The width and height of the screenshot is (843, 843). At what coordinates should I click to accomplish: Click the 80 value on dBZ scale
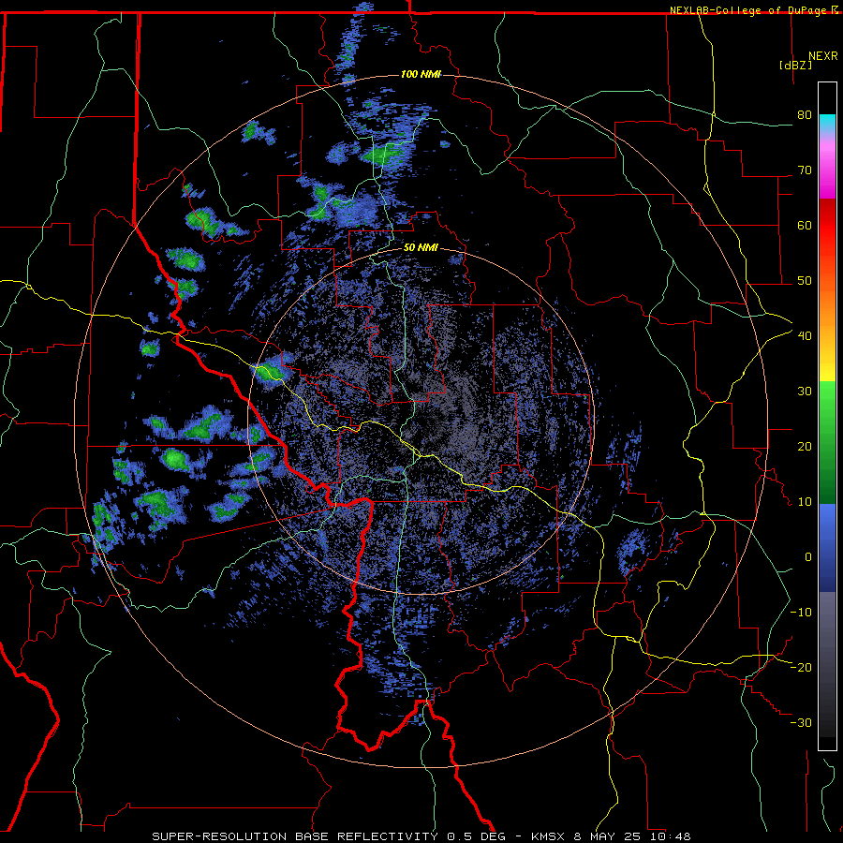click(805, 115)
